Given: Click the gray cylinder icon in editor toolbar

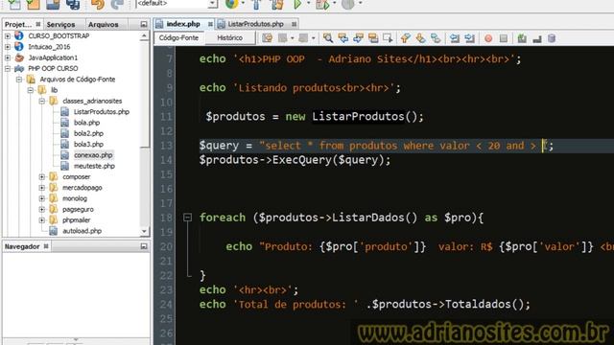Looking at the screenshot, I should pyautogui.click(x=552, y=38).
